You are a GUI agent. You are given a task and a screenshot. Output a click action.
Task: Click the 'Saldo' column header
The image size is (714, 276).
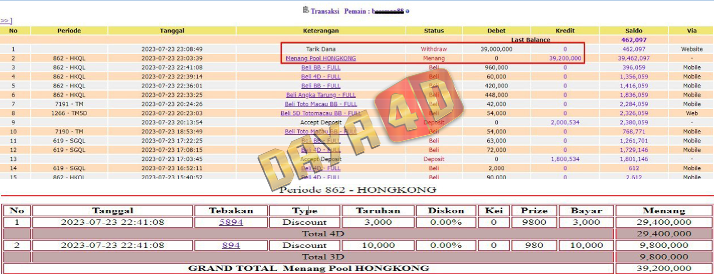634,31
